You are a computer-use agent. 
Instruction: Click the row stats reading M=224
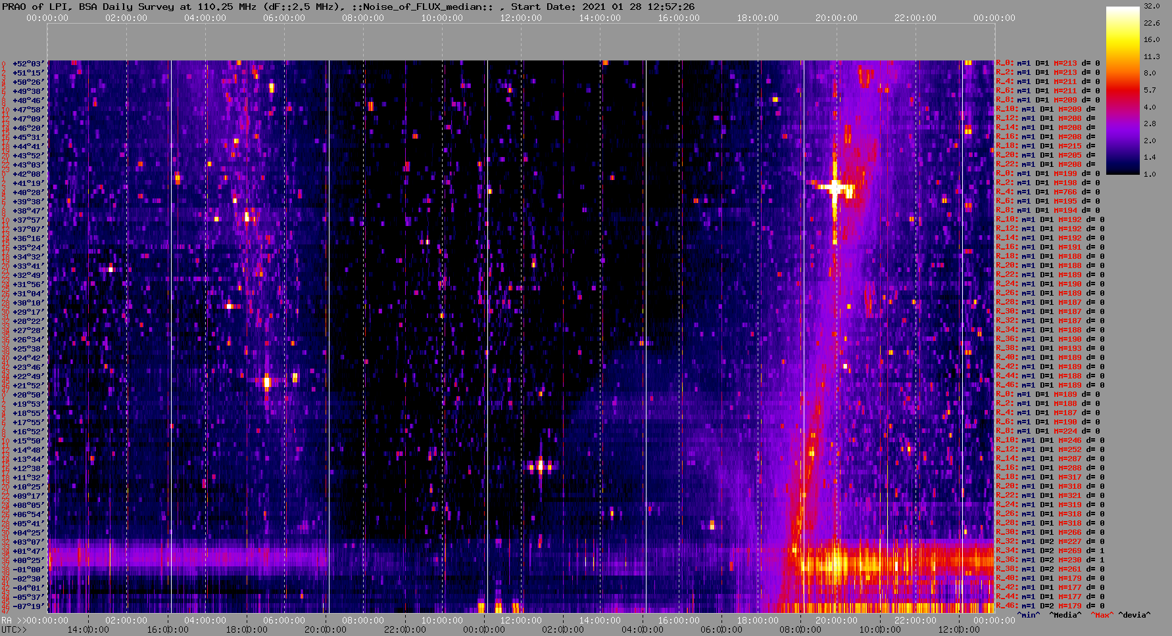1050,432
